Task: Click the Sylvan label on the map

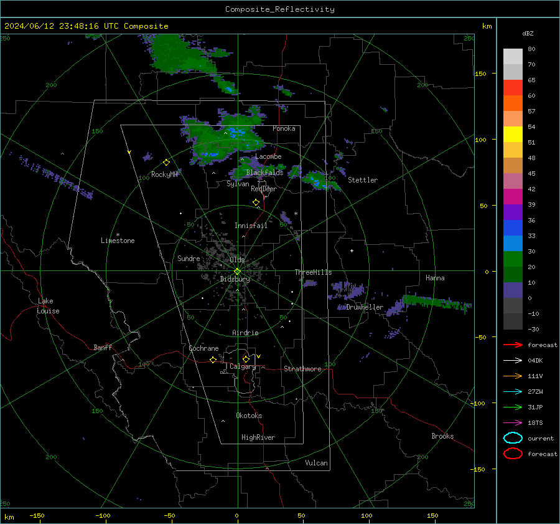Action: click(238, 184)
